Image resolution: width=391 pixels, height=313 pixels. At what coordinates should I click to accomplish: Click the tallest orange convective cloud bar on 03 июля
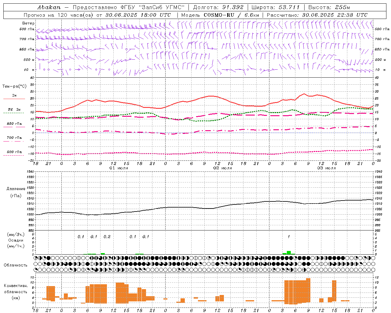click(x=308, y=290)
